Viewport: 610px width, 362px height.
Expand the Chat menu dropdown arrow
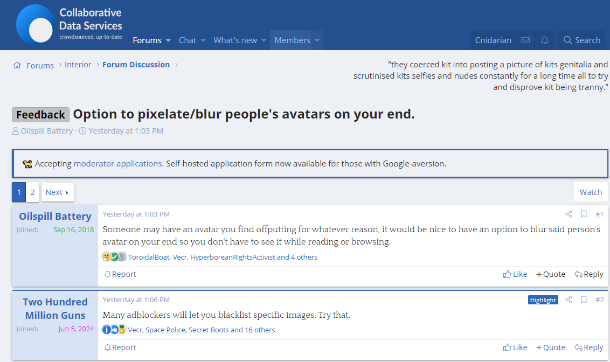[x=203, y=40]
